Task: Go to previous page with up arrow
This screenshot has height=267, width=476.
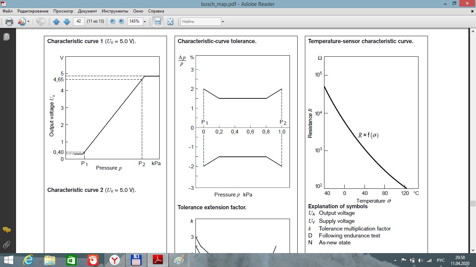Action: (x=56, y=22)
